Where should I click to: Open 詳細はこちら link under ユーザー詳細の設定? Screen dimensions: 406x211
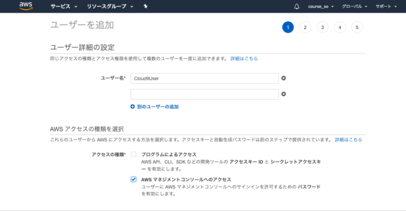pyautogui.click(x=244, y=58)
